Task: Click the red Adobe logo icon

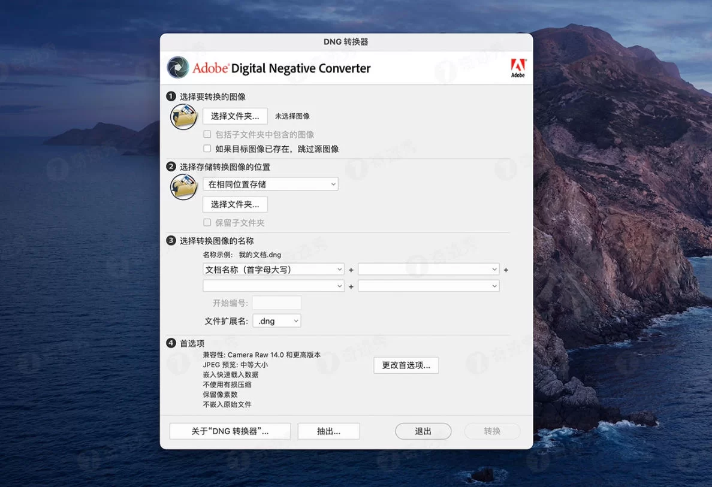Action: click(518, 68)
